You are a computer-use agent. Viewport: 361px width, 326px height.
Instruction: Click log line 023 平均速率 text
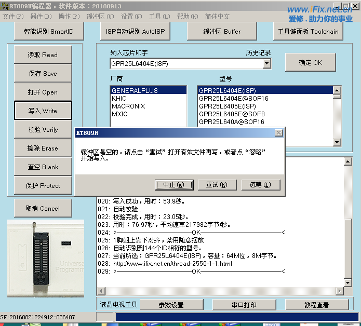(164, 225)
